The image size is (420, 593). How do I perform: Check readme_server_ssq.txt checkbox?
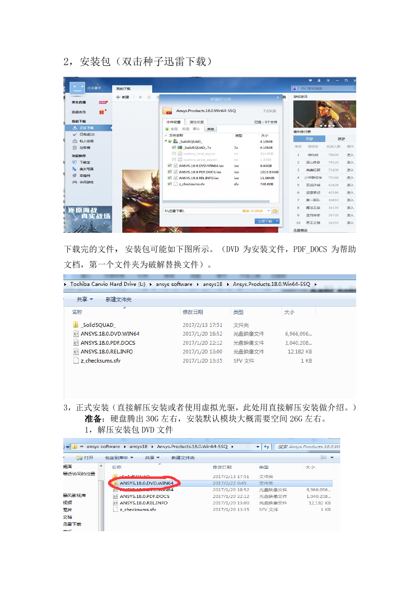point(174,159)
